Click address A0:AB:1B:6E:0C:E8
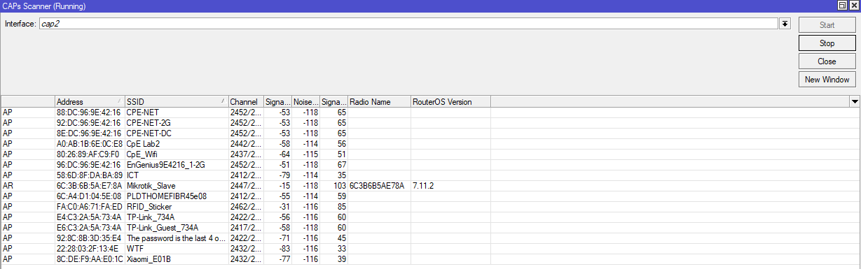The image size is (861, 269). (90, 144)
